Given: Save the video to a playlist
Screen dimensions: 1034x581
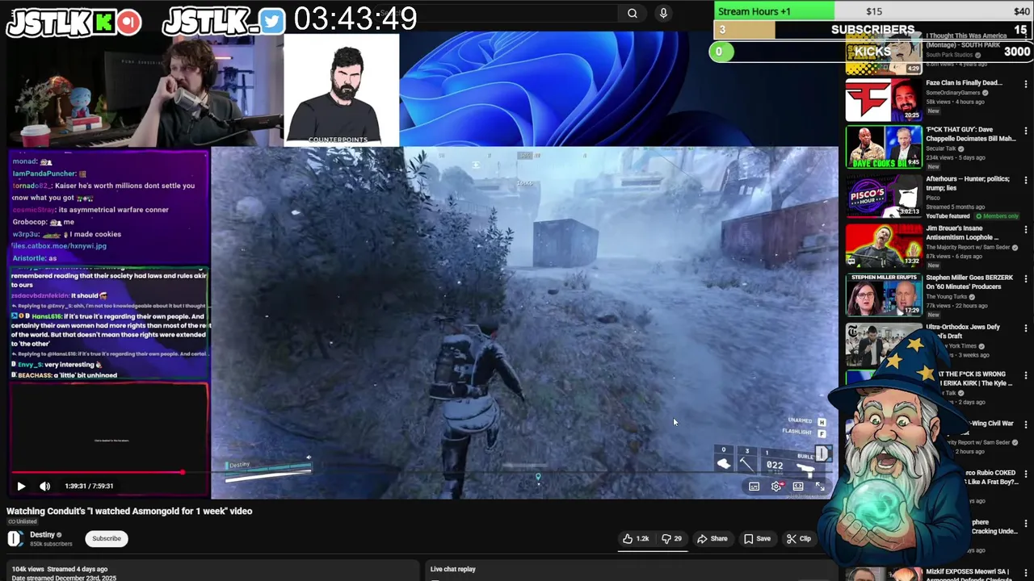Looking at the screenshot, I should (x=757, y=538).
